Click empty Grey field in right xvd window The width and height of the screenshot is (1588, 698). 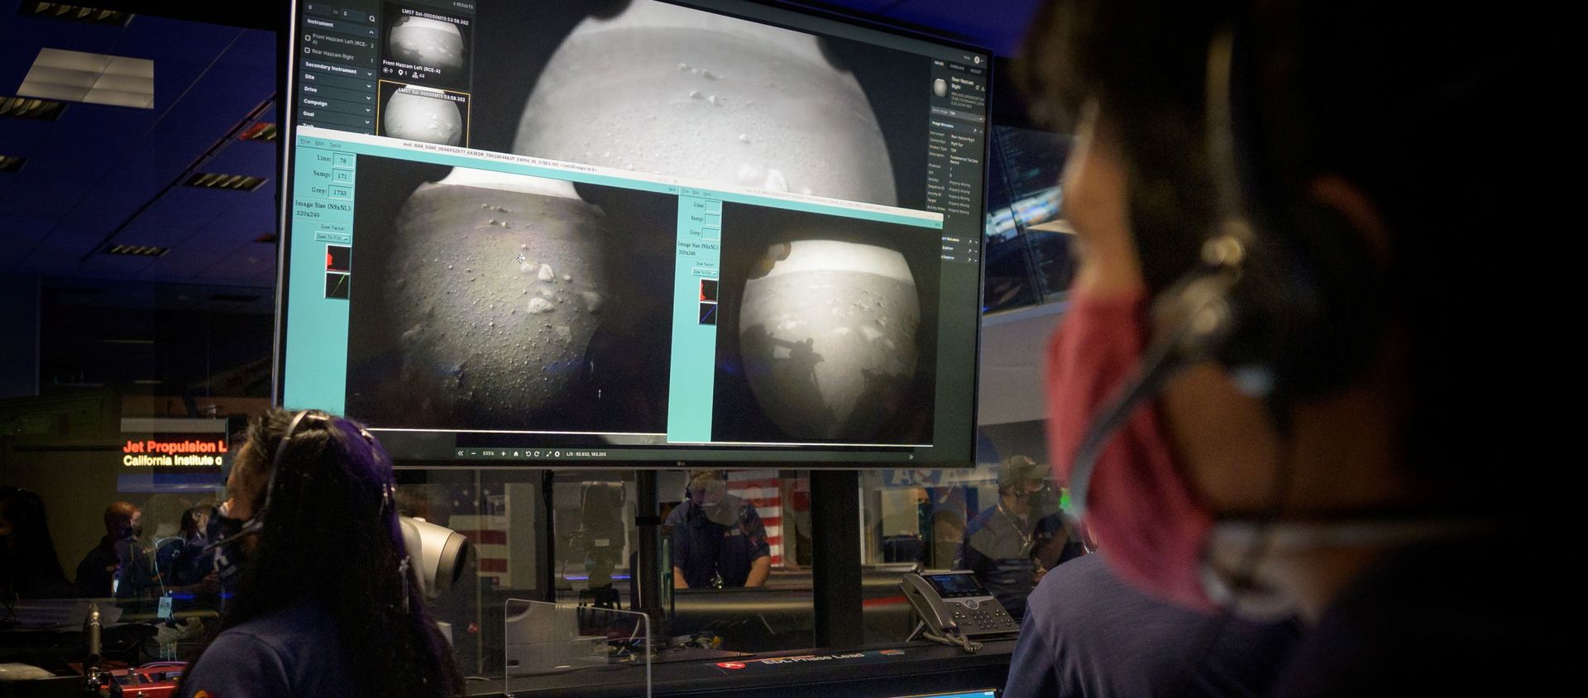pos(710,233)
